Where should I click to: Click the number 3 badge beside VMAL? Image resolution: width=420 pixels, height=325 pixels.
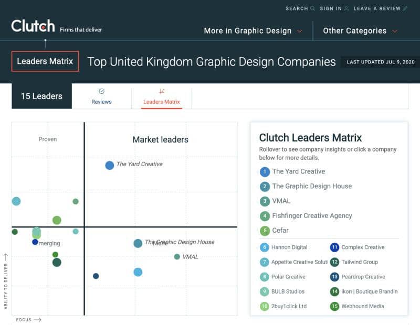click(265, 201)
